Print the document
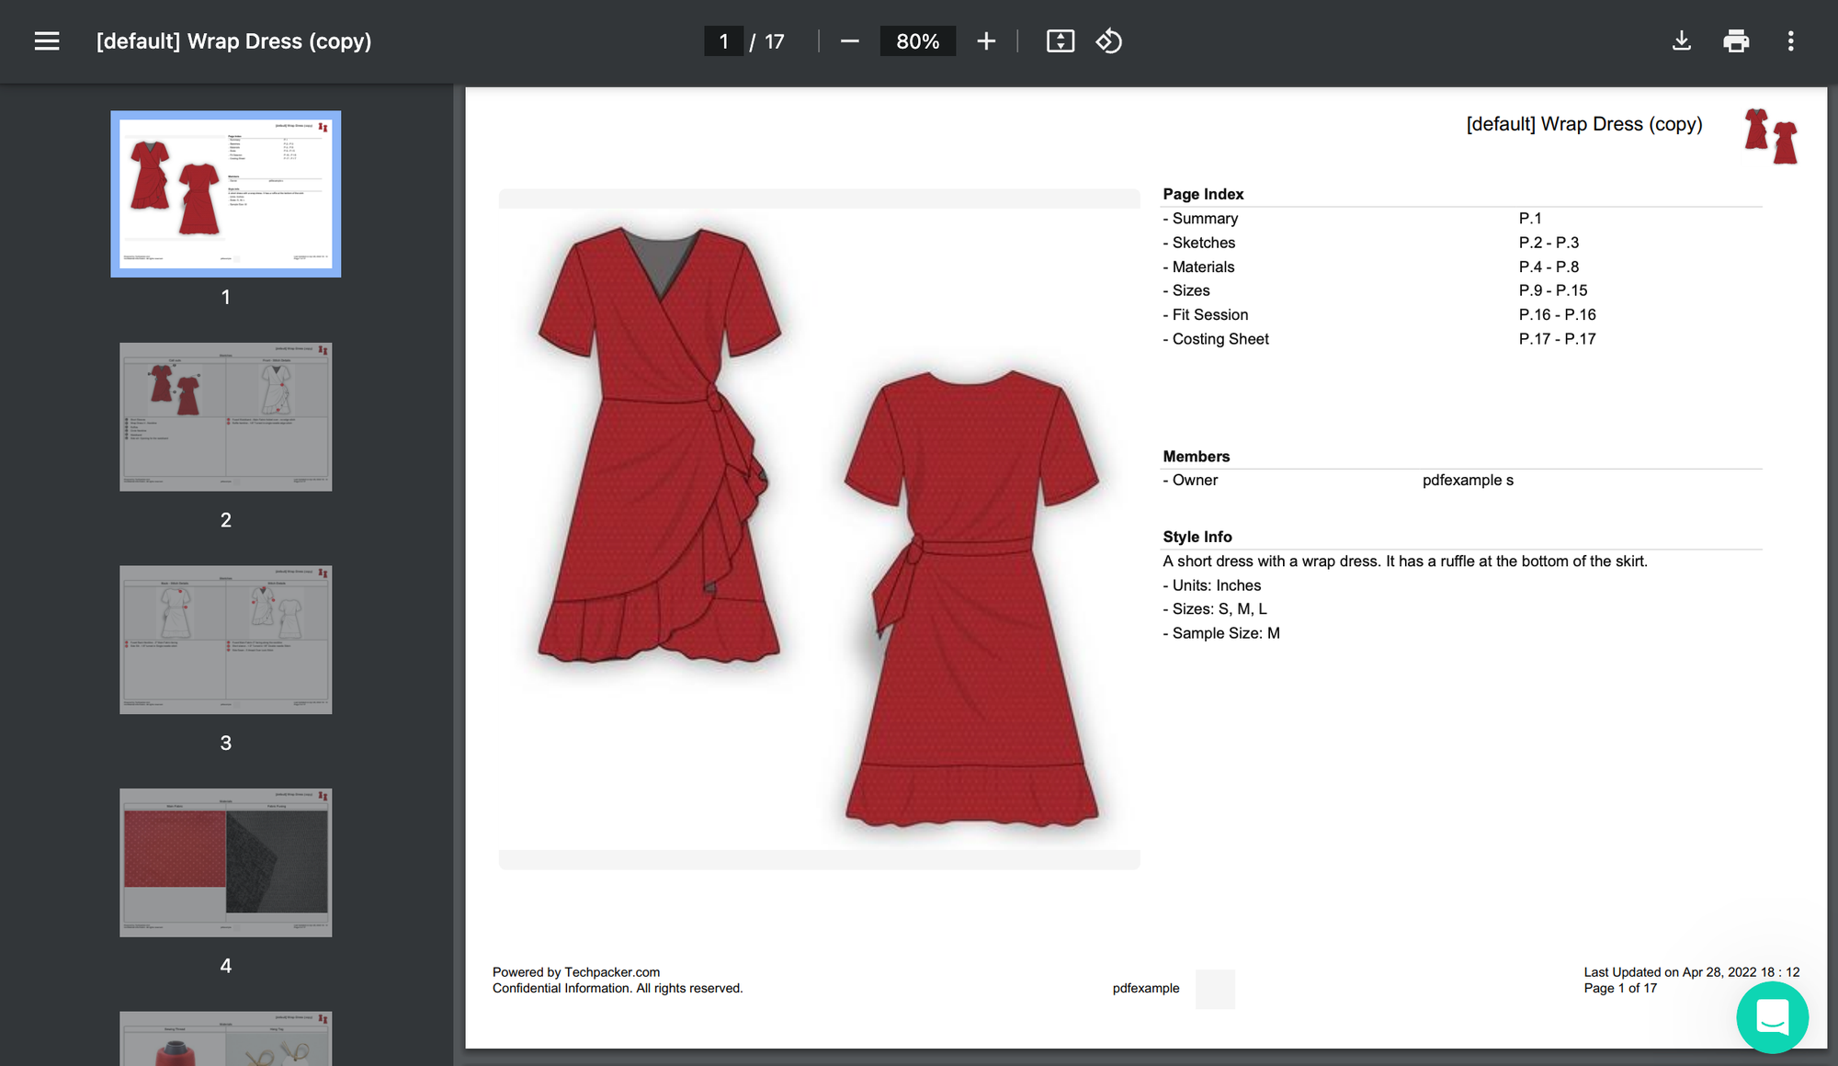 (x=1736, y=41)
